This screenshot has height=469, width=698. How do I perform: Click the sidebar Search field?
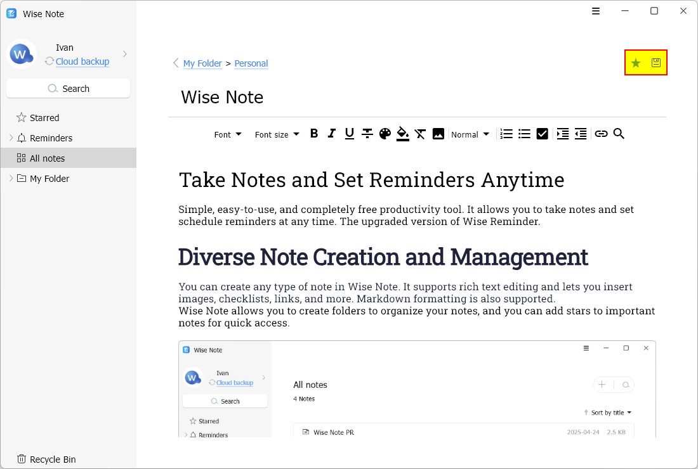tap(68, 89)
